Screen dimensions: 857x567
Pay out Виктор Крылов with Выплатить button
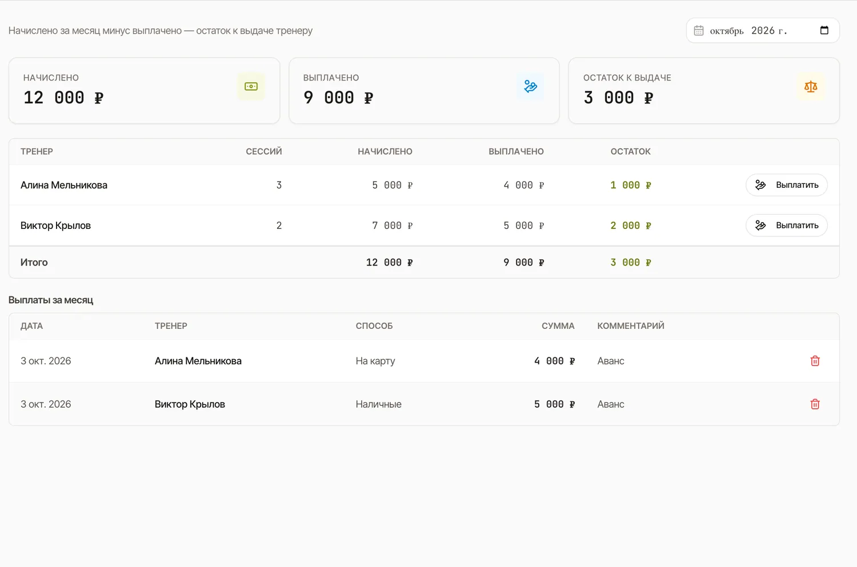tap(786, 226)
